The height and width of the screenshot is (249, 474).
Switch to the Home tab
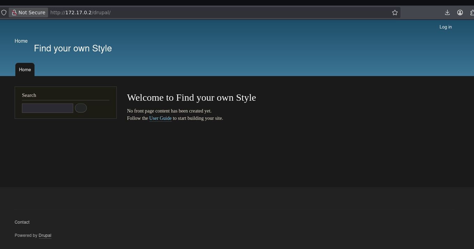25,69
